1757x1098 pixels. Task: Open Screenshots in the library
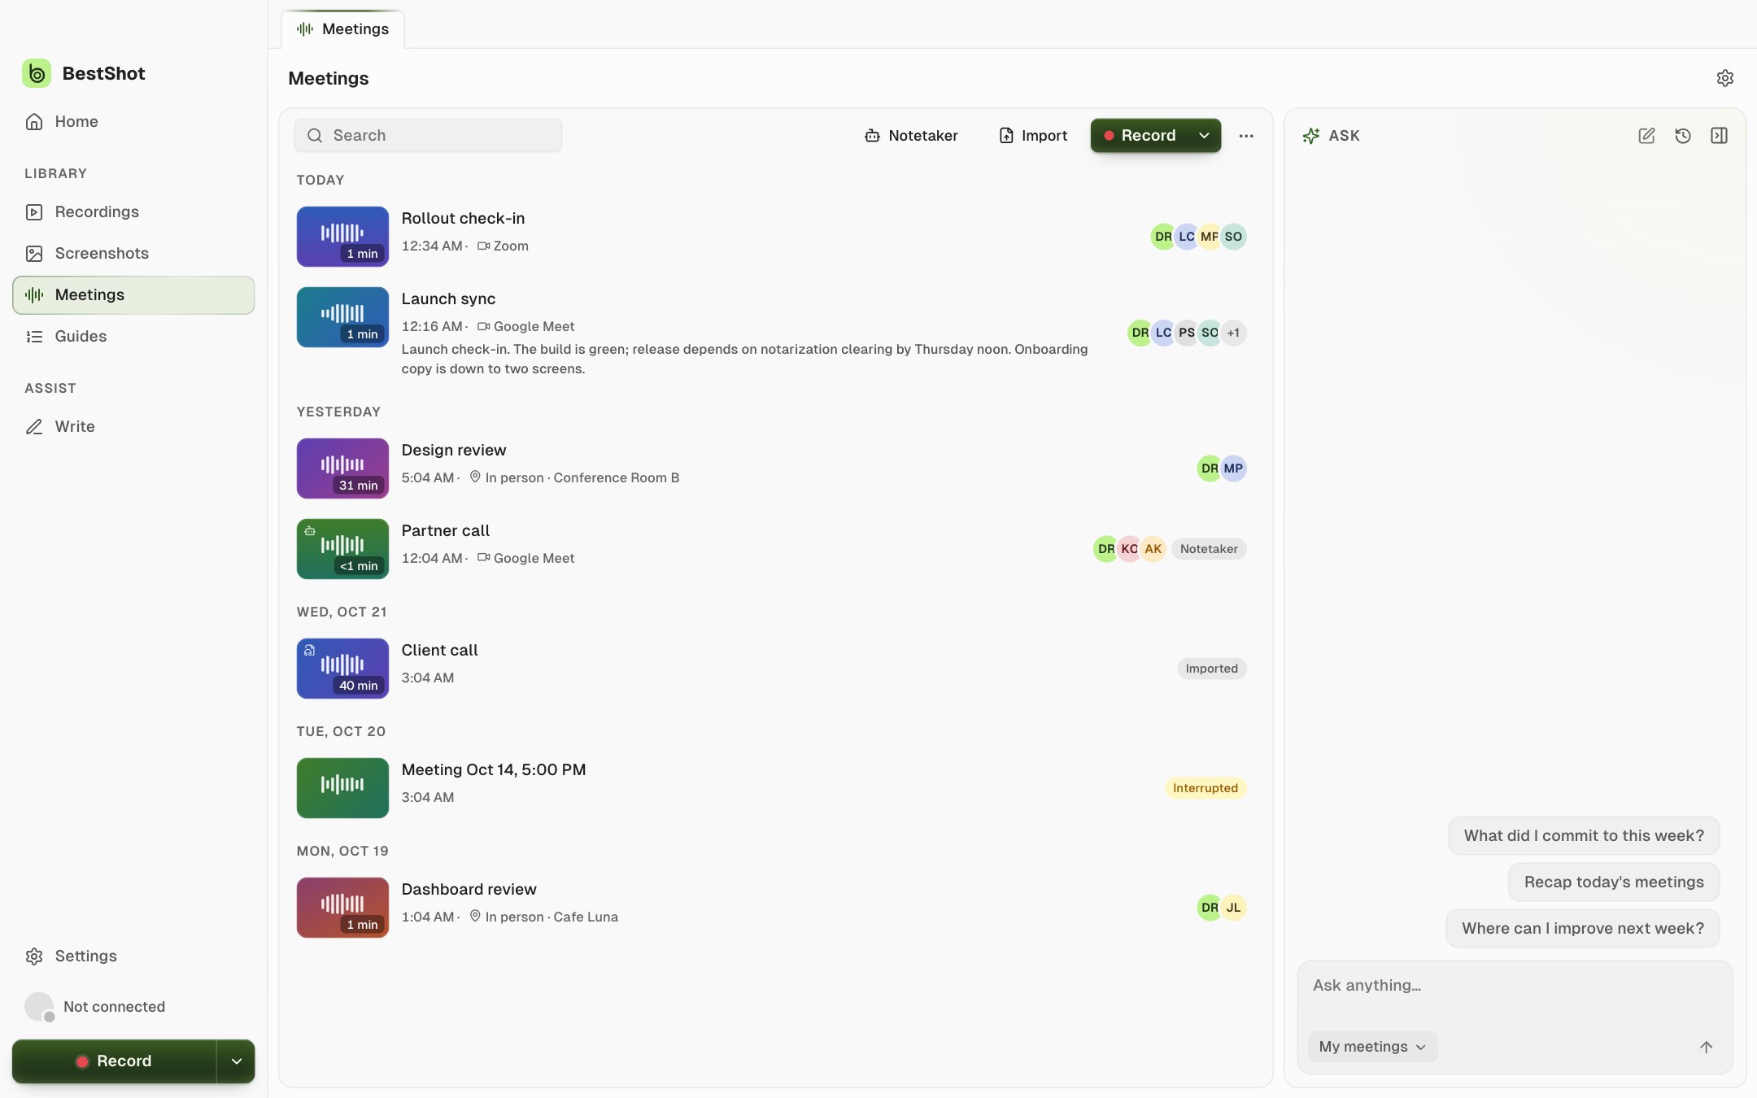(x=133, y=254)
